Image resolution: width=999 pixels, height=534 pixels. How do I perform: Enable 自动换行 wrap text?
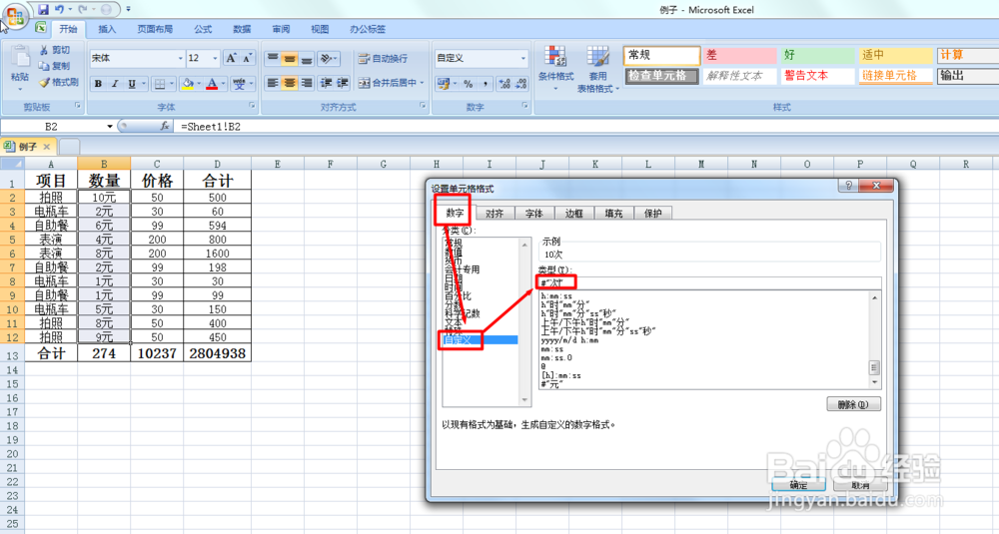383,59
